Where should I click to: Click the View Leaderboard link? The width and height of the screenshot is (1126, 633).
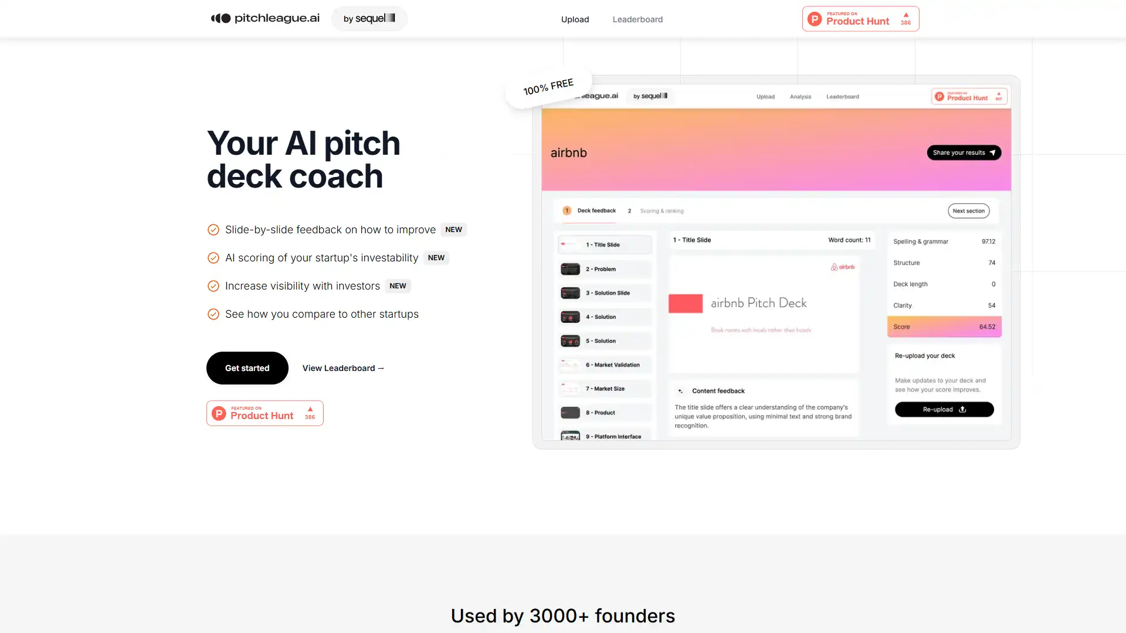coord(343,367)
